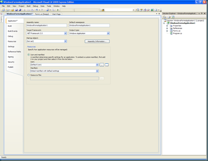The image size is (208, 161).
Task: Select the Signing properties tab
Action: click(x=11, y=57)
